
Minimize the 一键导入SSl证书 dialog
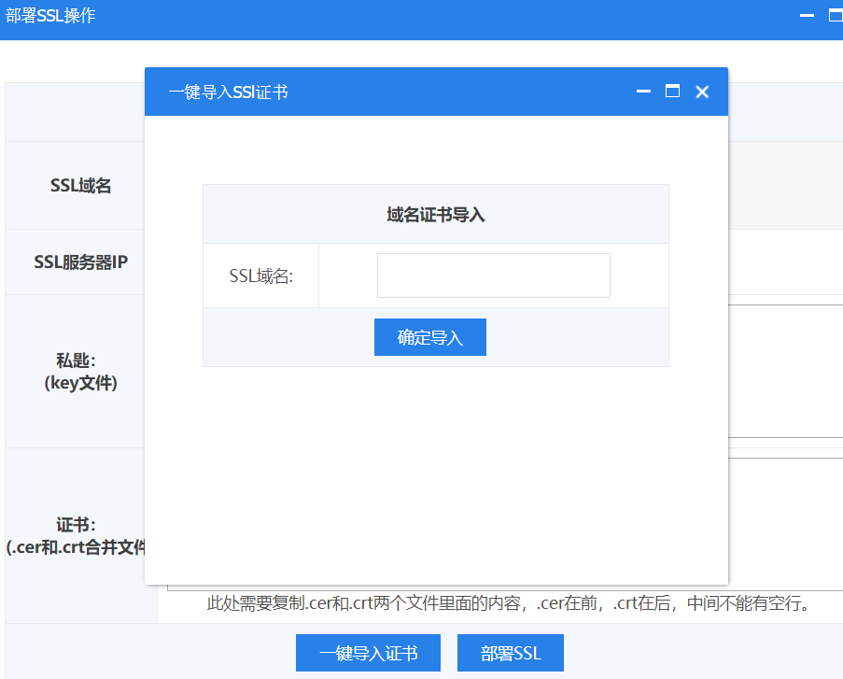642,92
